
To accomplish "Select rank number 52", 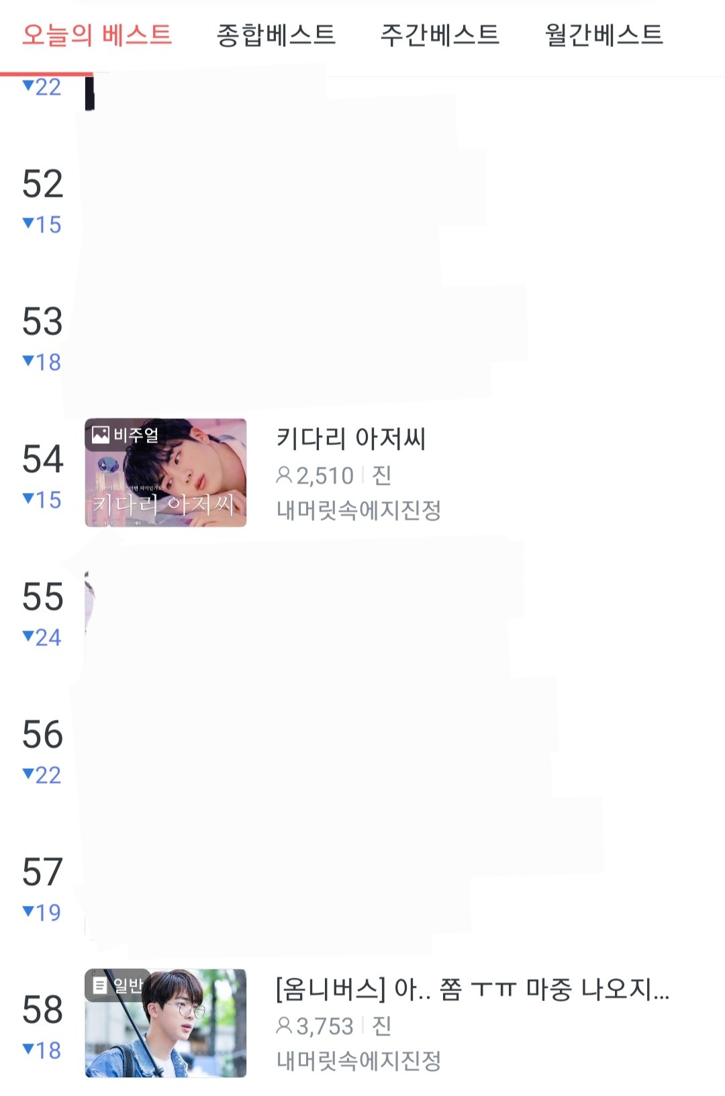I will pos(42,184).
